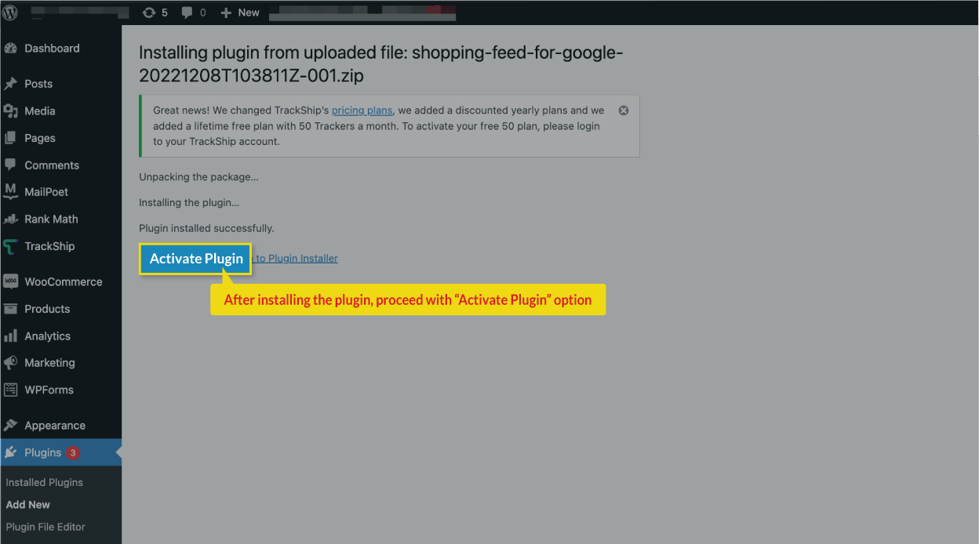Screen dimensions: 979x544
Task: Open Installed Plugins submenu
Action: click(44, 483)
